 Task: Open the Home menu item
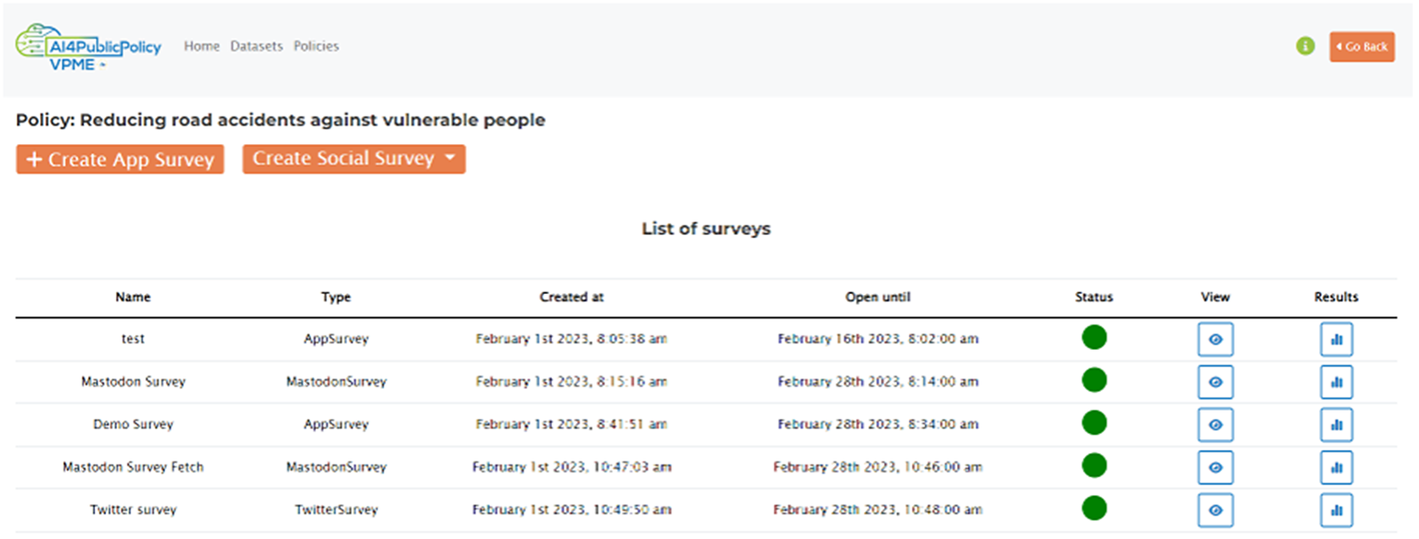click(202, 46)
